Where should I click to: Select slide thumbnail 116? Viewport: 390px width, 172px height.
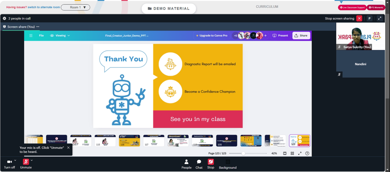coord(129,141)
